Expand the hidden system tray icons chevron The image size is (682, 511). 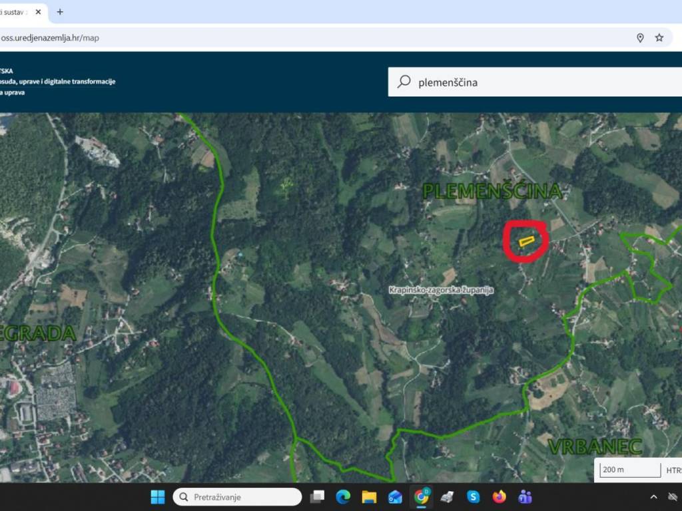pyautogui.click(x=653, y=497)
